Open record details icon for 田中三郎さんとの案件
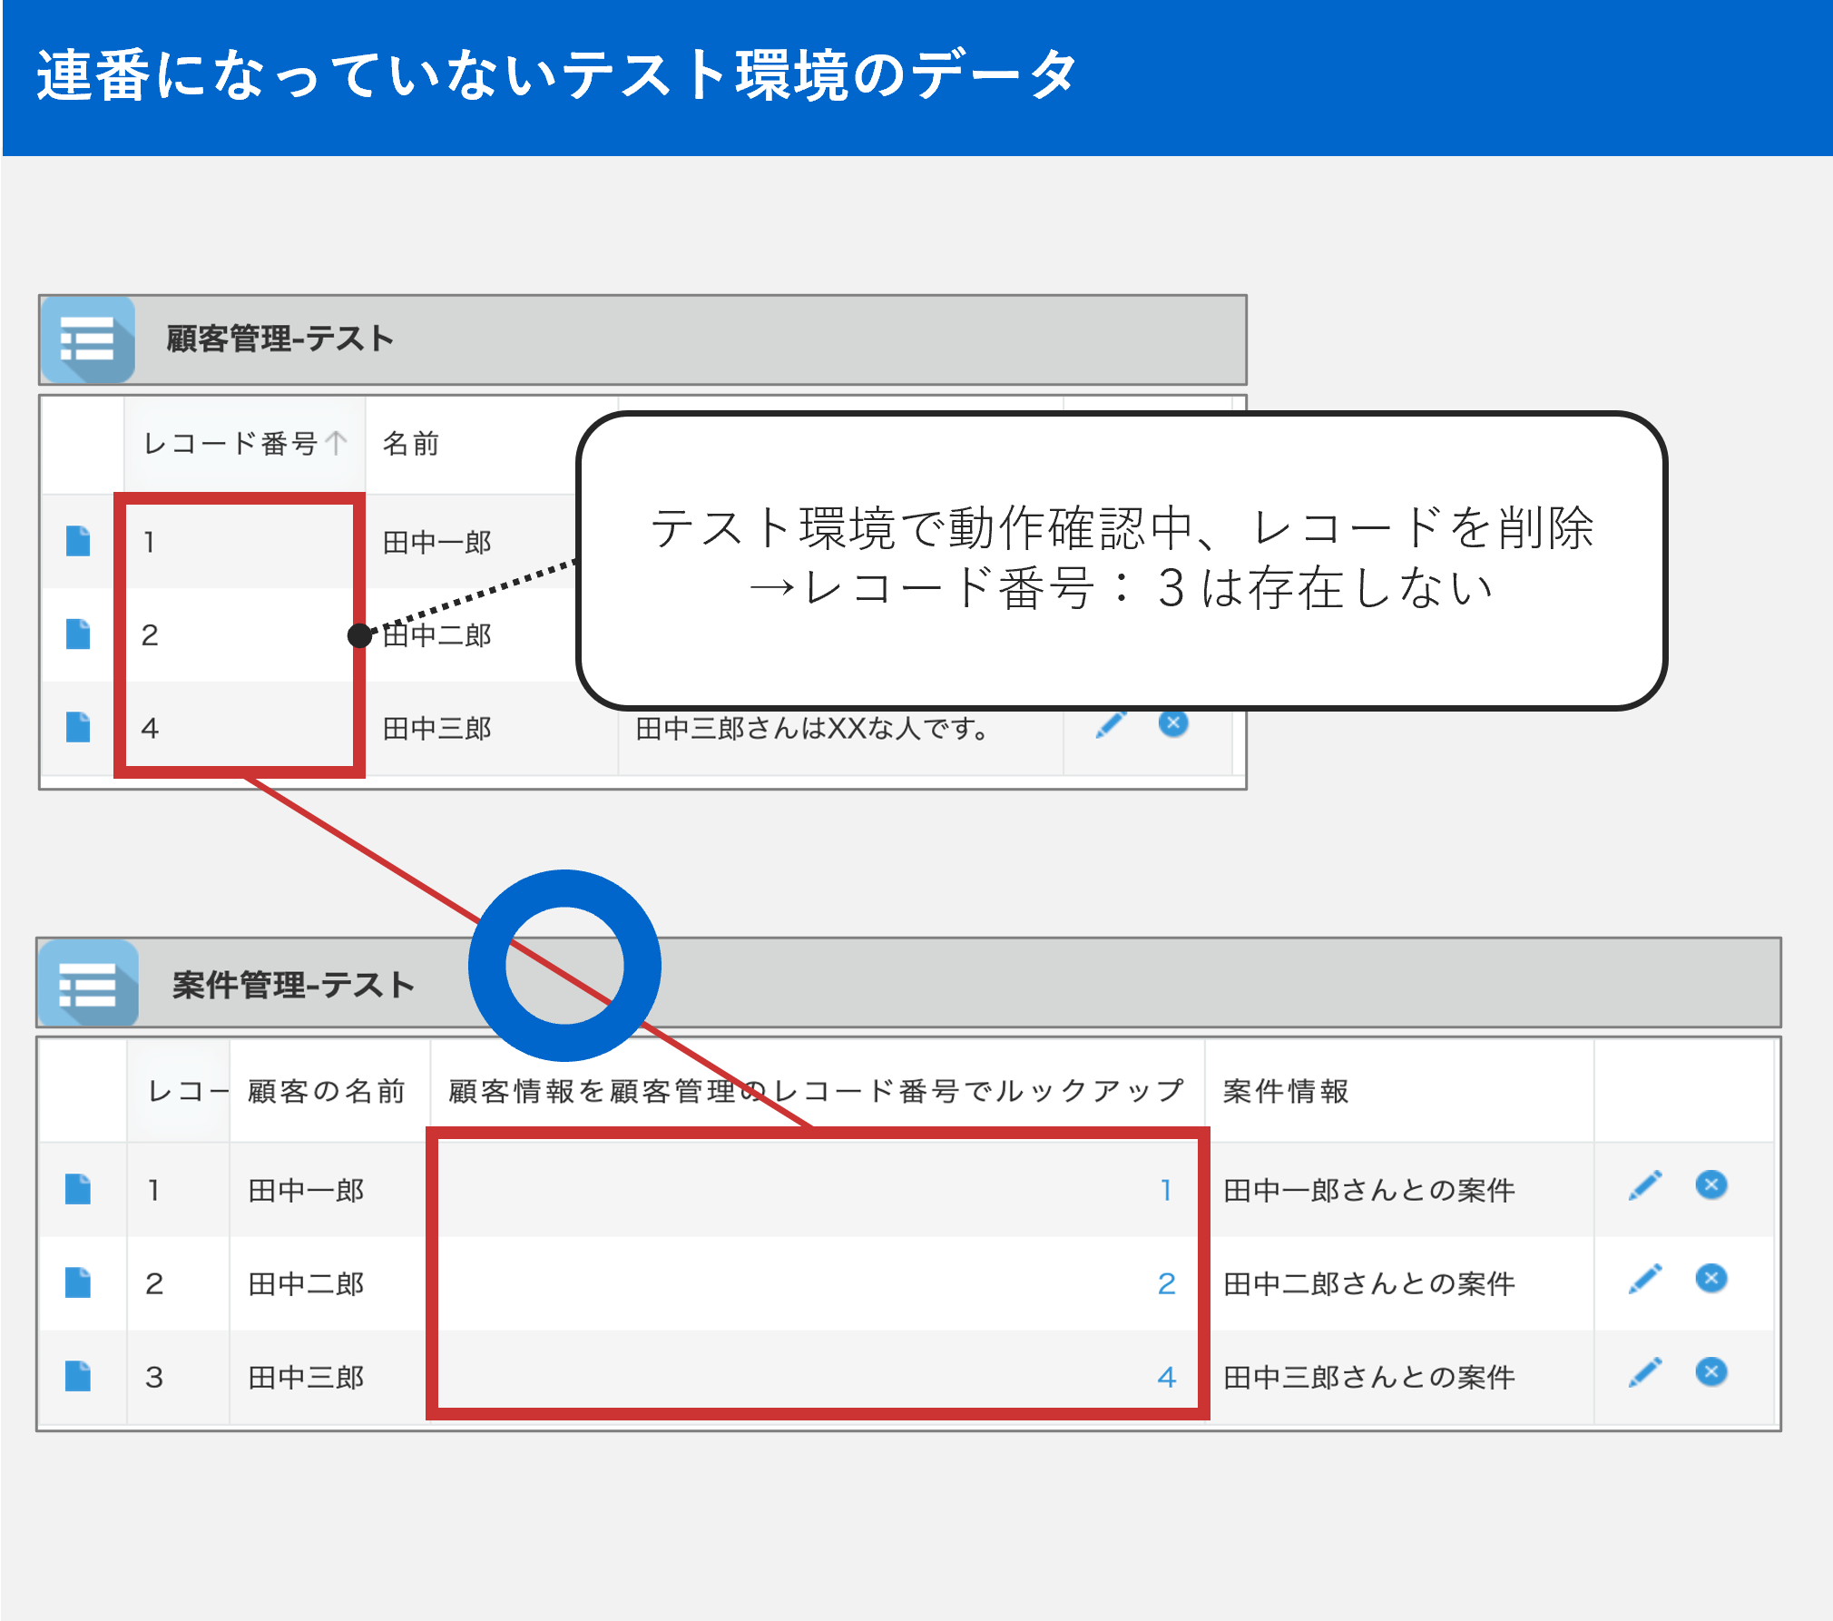The width and height of the screenshot is (1833, 1621). click(78, 1376)
